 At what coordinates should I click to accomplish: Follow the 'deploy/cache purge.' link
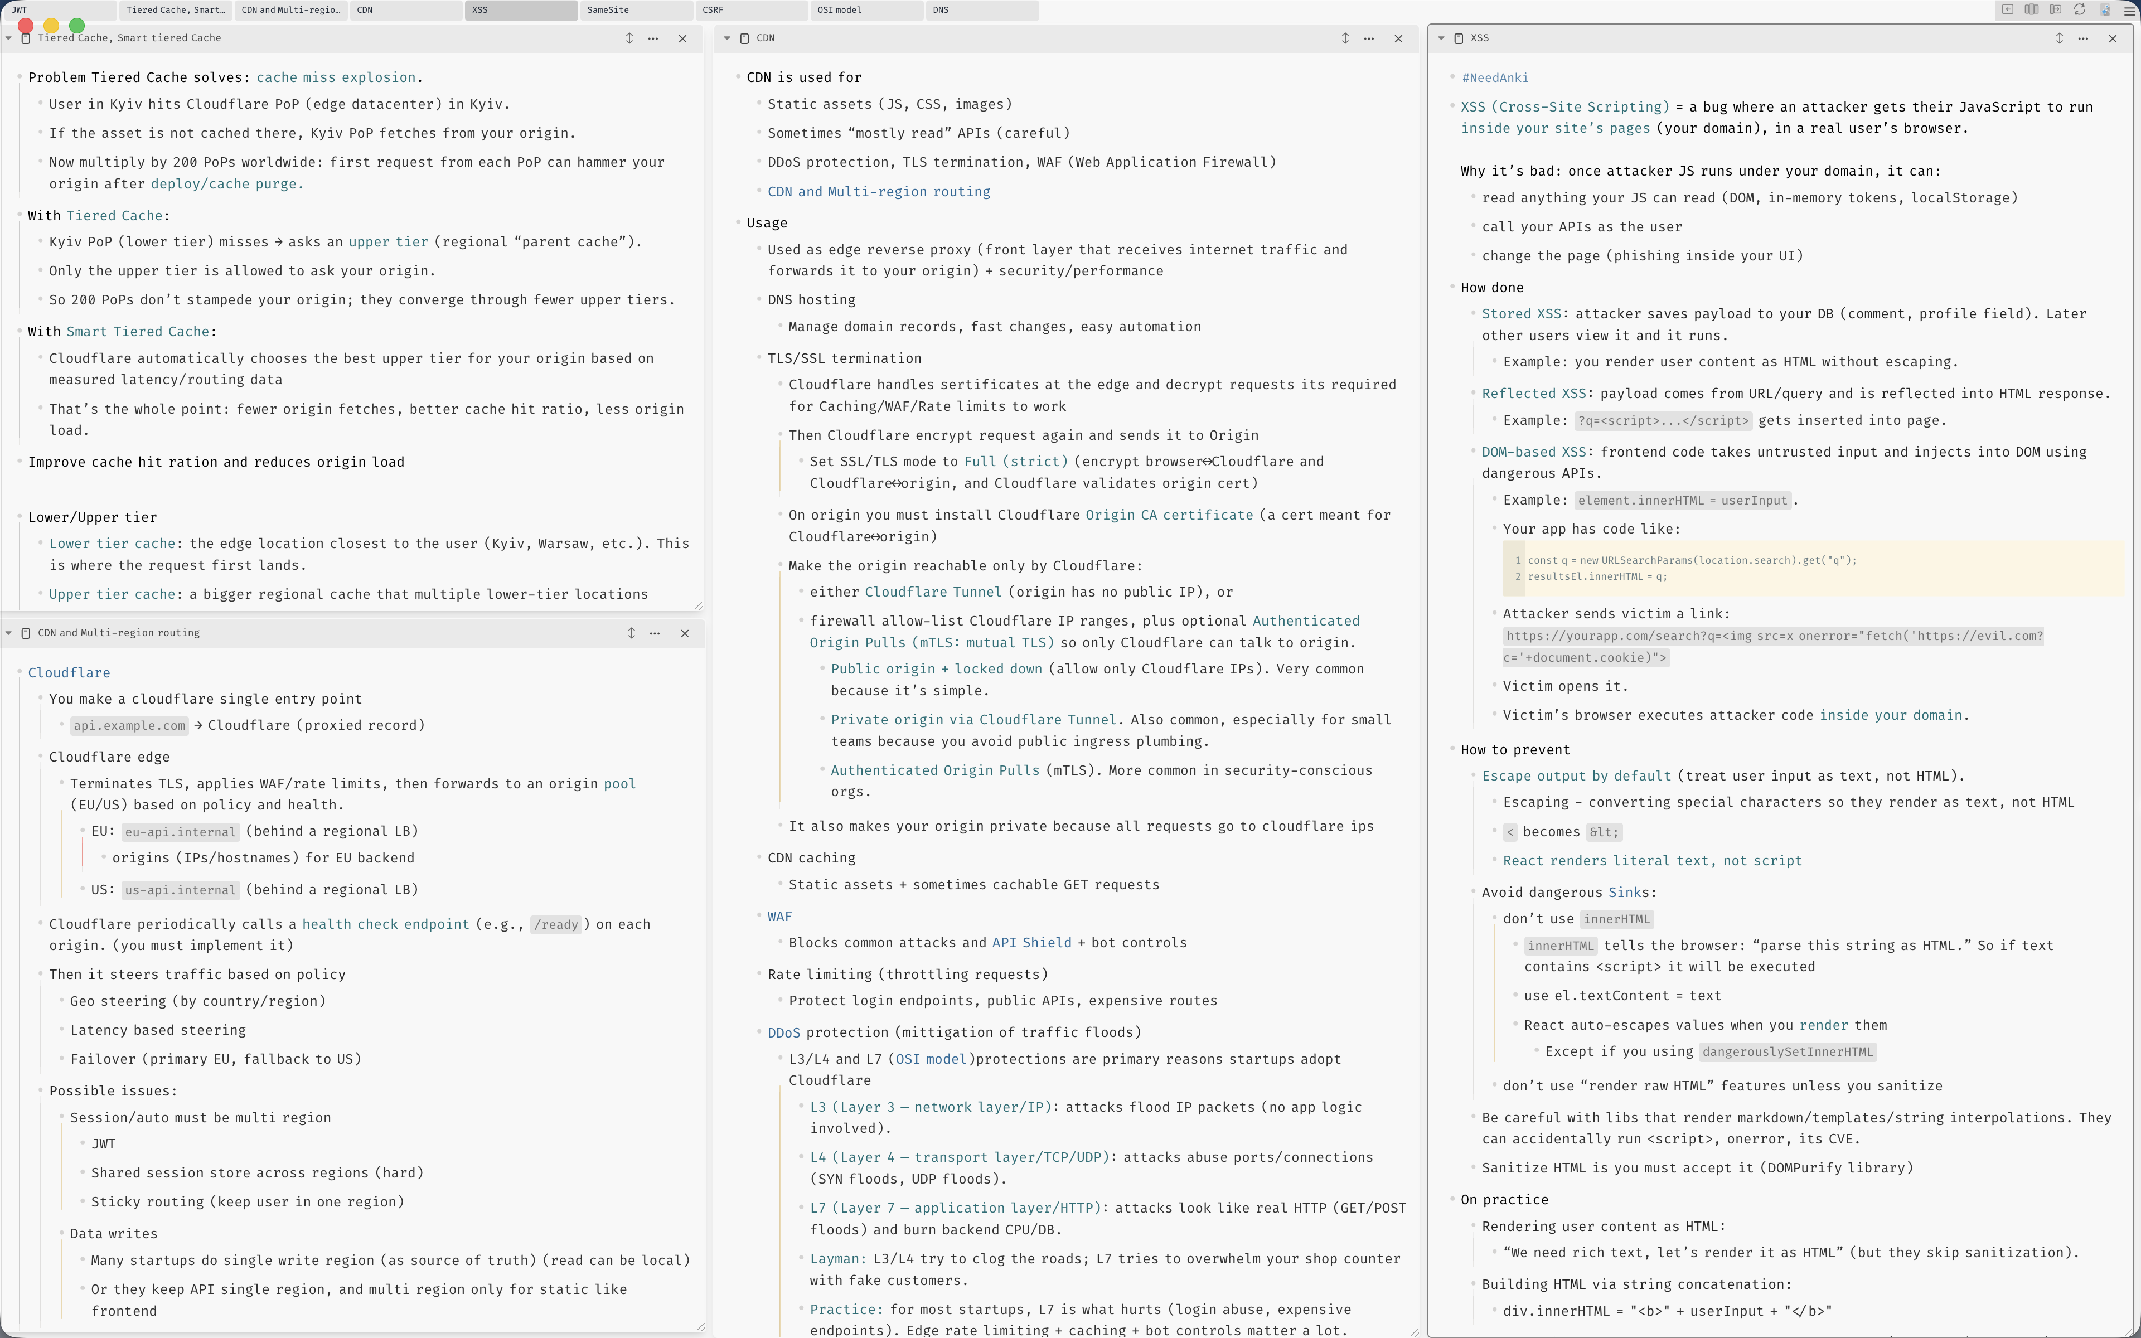pos(226,184)
